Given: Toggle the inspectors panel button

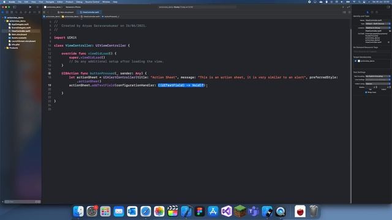Looking at the screenshot, I should [x=388, y=7].
